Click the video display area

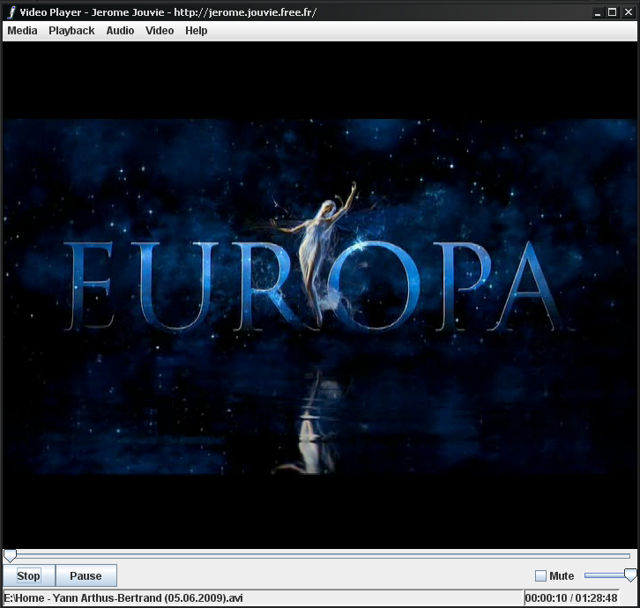pyautogui.click(x=320, y=294)
